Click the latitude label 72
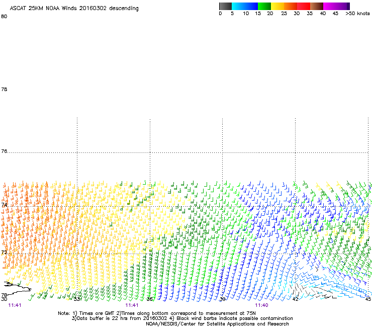The image size is (372, 327). pyautogui.click(x=4, y=252)
